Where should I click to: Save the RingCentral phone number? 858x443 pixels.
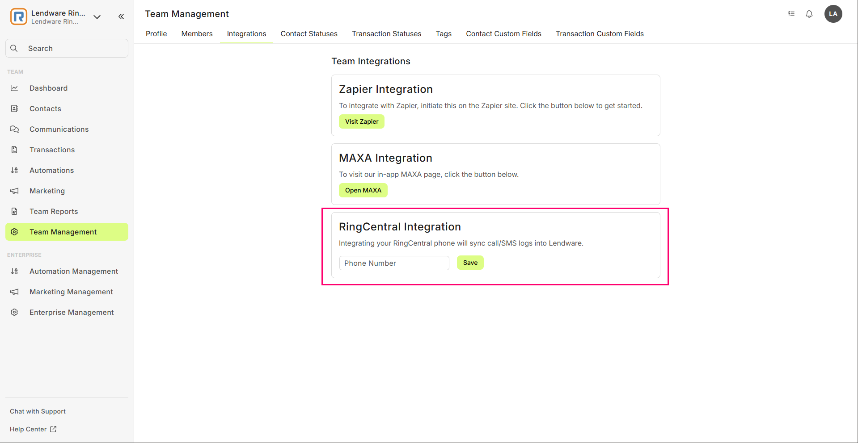click(x=470, y=263)
